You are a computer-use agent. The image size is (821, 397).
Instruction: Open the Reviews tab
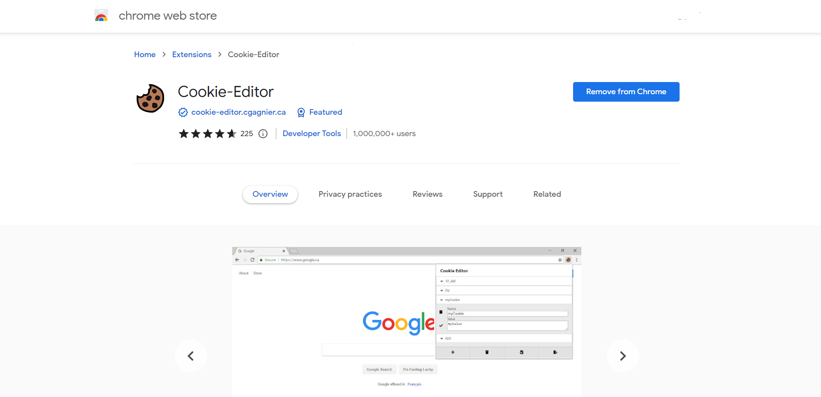coord(427,194)
